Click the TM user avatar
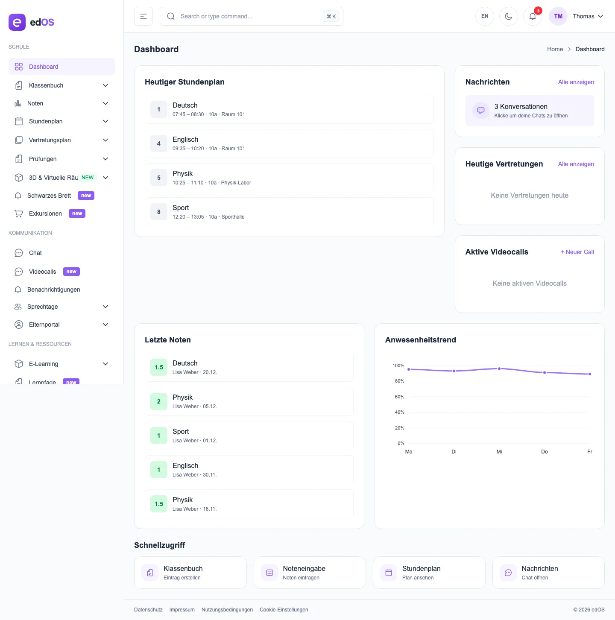This screenshot has height=620, width=615. [x=558, y=16]
